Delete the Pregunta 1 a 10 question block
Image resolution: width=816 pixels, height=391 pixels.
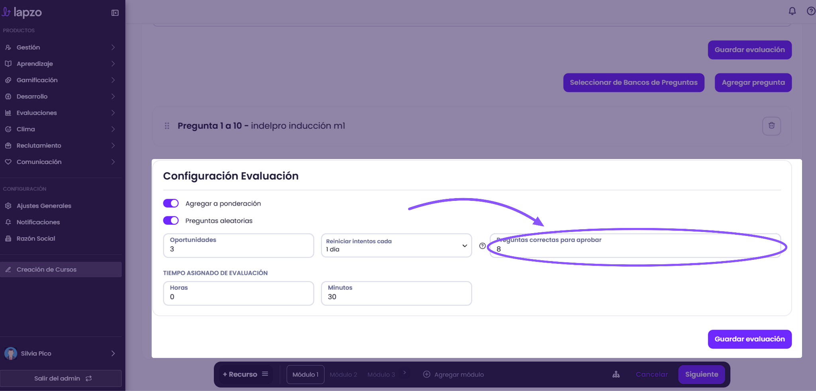coord(771,126)
